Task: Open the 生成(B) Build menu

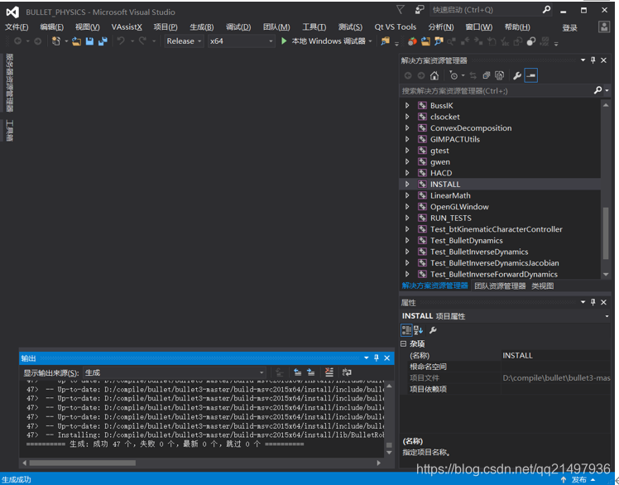Action: coord(201,26)
